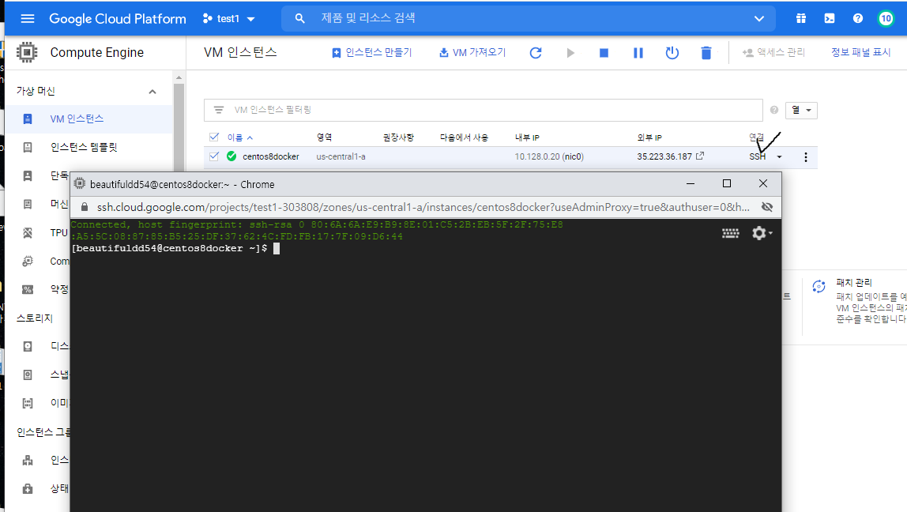The width and height of the screenshot is (907, 512).
Task: Delete the VM with trash icon
Action: point(706,53)
